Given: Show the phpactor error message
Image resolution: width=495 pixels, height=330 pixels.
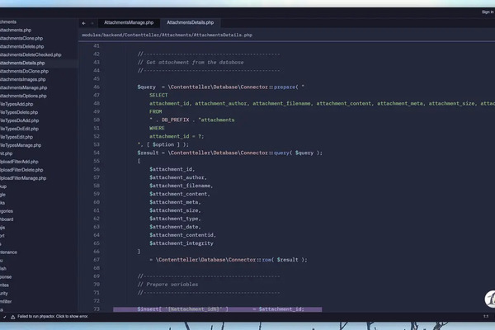Looking at the screenshot, I should click(51, 316).
